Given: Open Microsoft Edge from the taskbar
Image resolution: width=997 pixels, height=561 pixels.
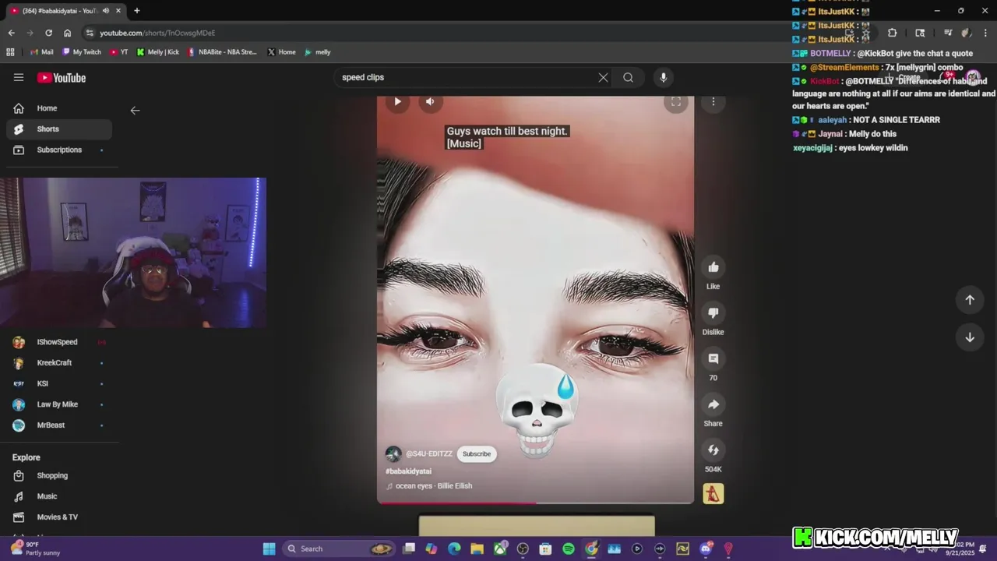Looking at the screenshot, I should [454, 549].
